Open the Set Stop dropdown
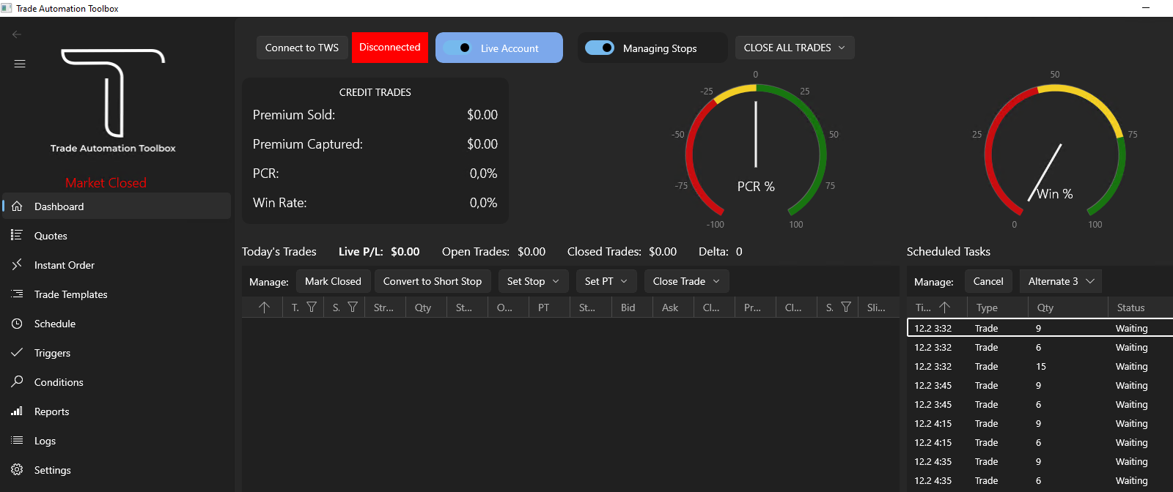Viewport: 1173px width, 492px height. [533, 281]
